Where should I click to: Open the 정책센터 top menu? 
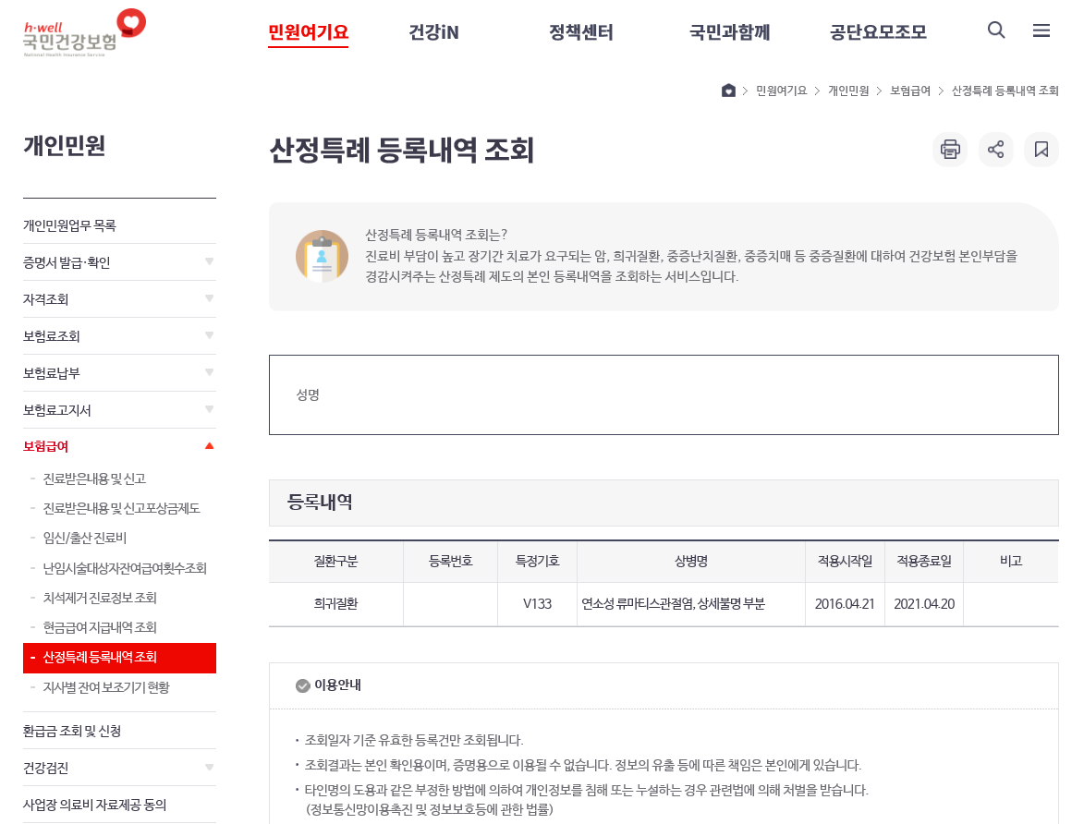coord(580,32)
